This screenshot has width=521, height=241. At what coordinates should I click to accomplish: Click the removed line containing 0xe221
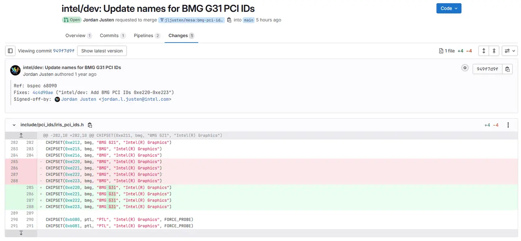277,168
